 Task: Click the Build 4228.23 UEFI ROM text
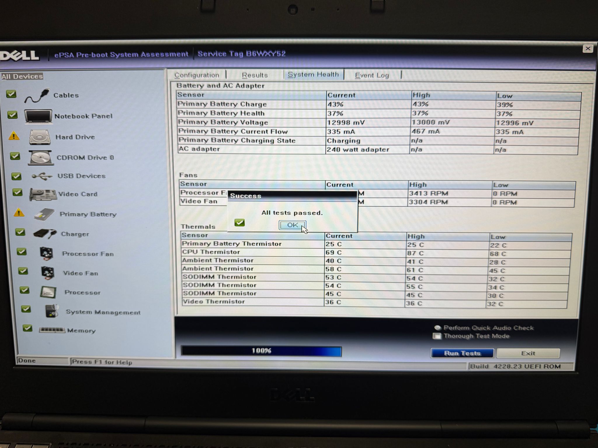click(515, 366)
